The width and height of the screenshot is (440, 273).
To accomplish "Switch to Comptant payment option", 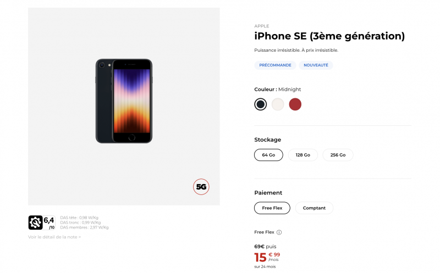I will point(314,208).
